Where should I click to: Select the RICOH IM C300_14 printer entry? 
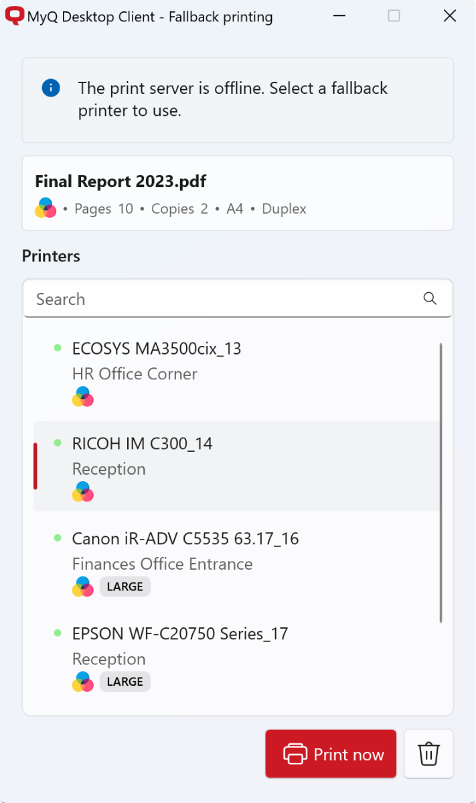201,466
